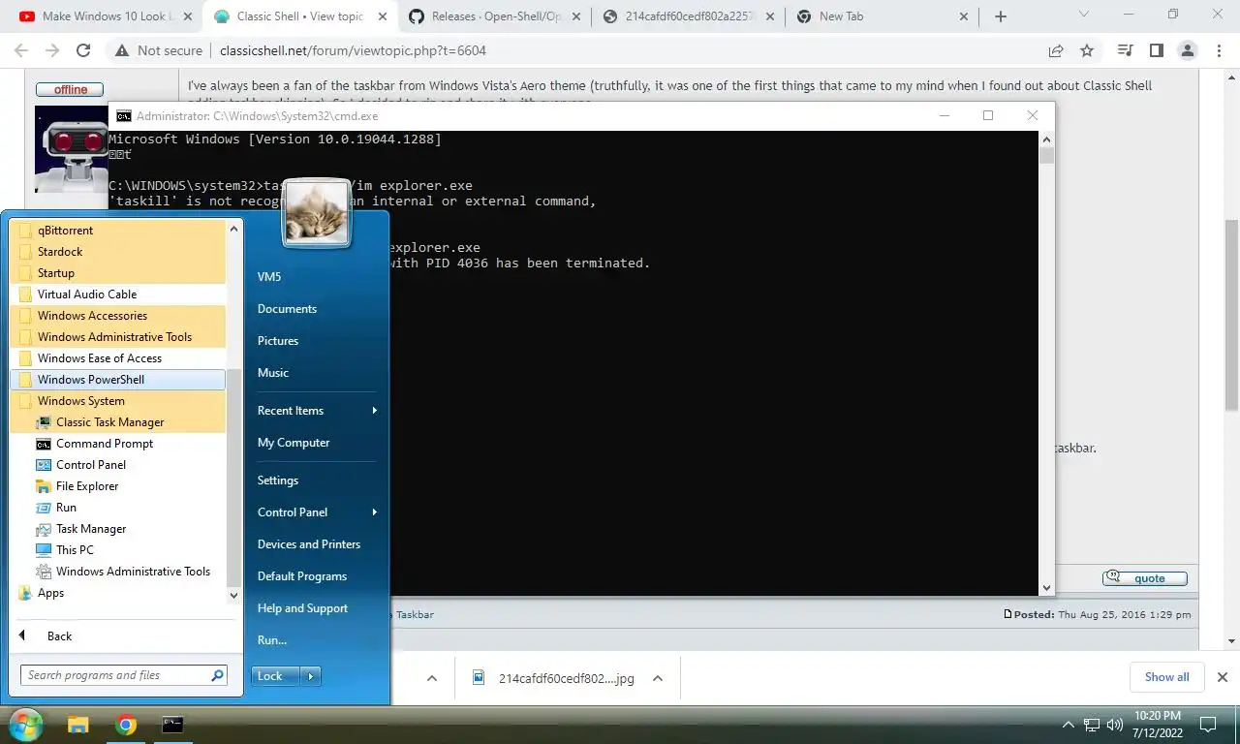This screenshot has width=1240, height=744.
Task: Open Run... in the start menu
Action: tap(272, 640)
